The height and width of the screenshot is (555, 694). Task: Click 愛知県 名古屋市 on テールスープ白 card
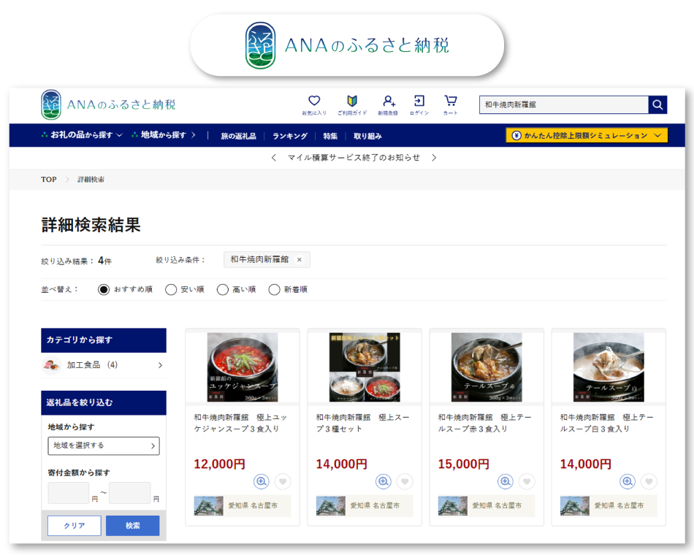coord(619,506)
